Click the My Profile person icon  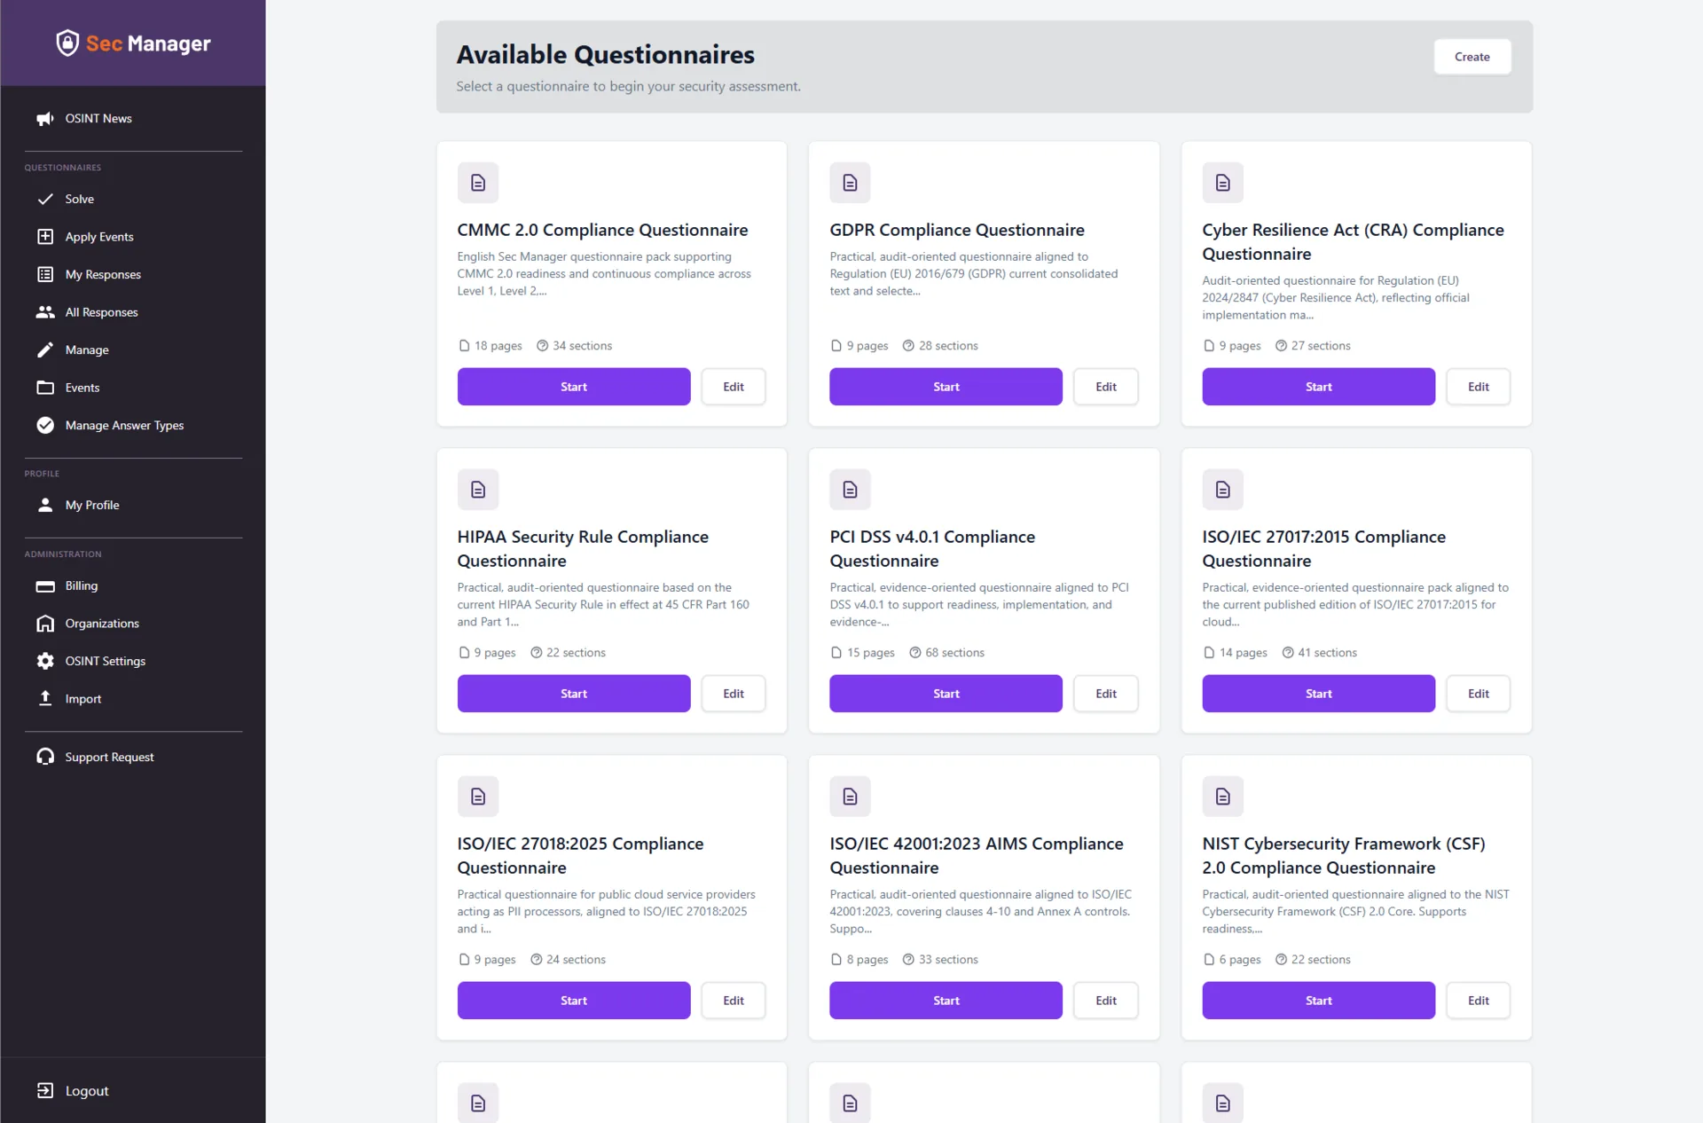(x=45, y=506)
